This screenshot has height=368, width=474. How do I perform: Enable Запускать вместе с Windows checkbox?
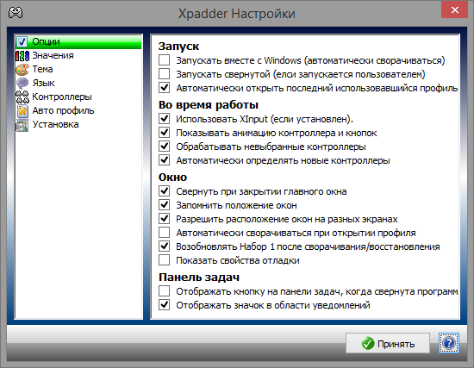click(164, 60)
